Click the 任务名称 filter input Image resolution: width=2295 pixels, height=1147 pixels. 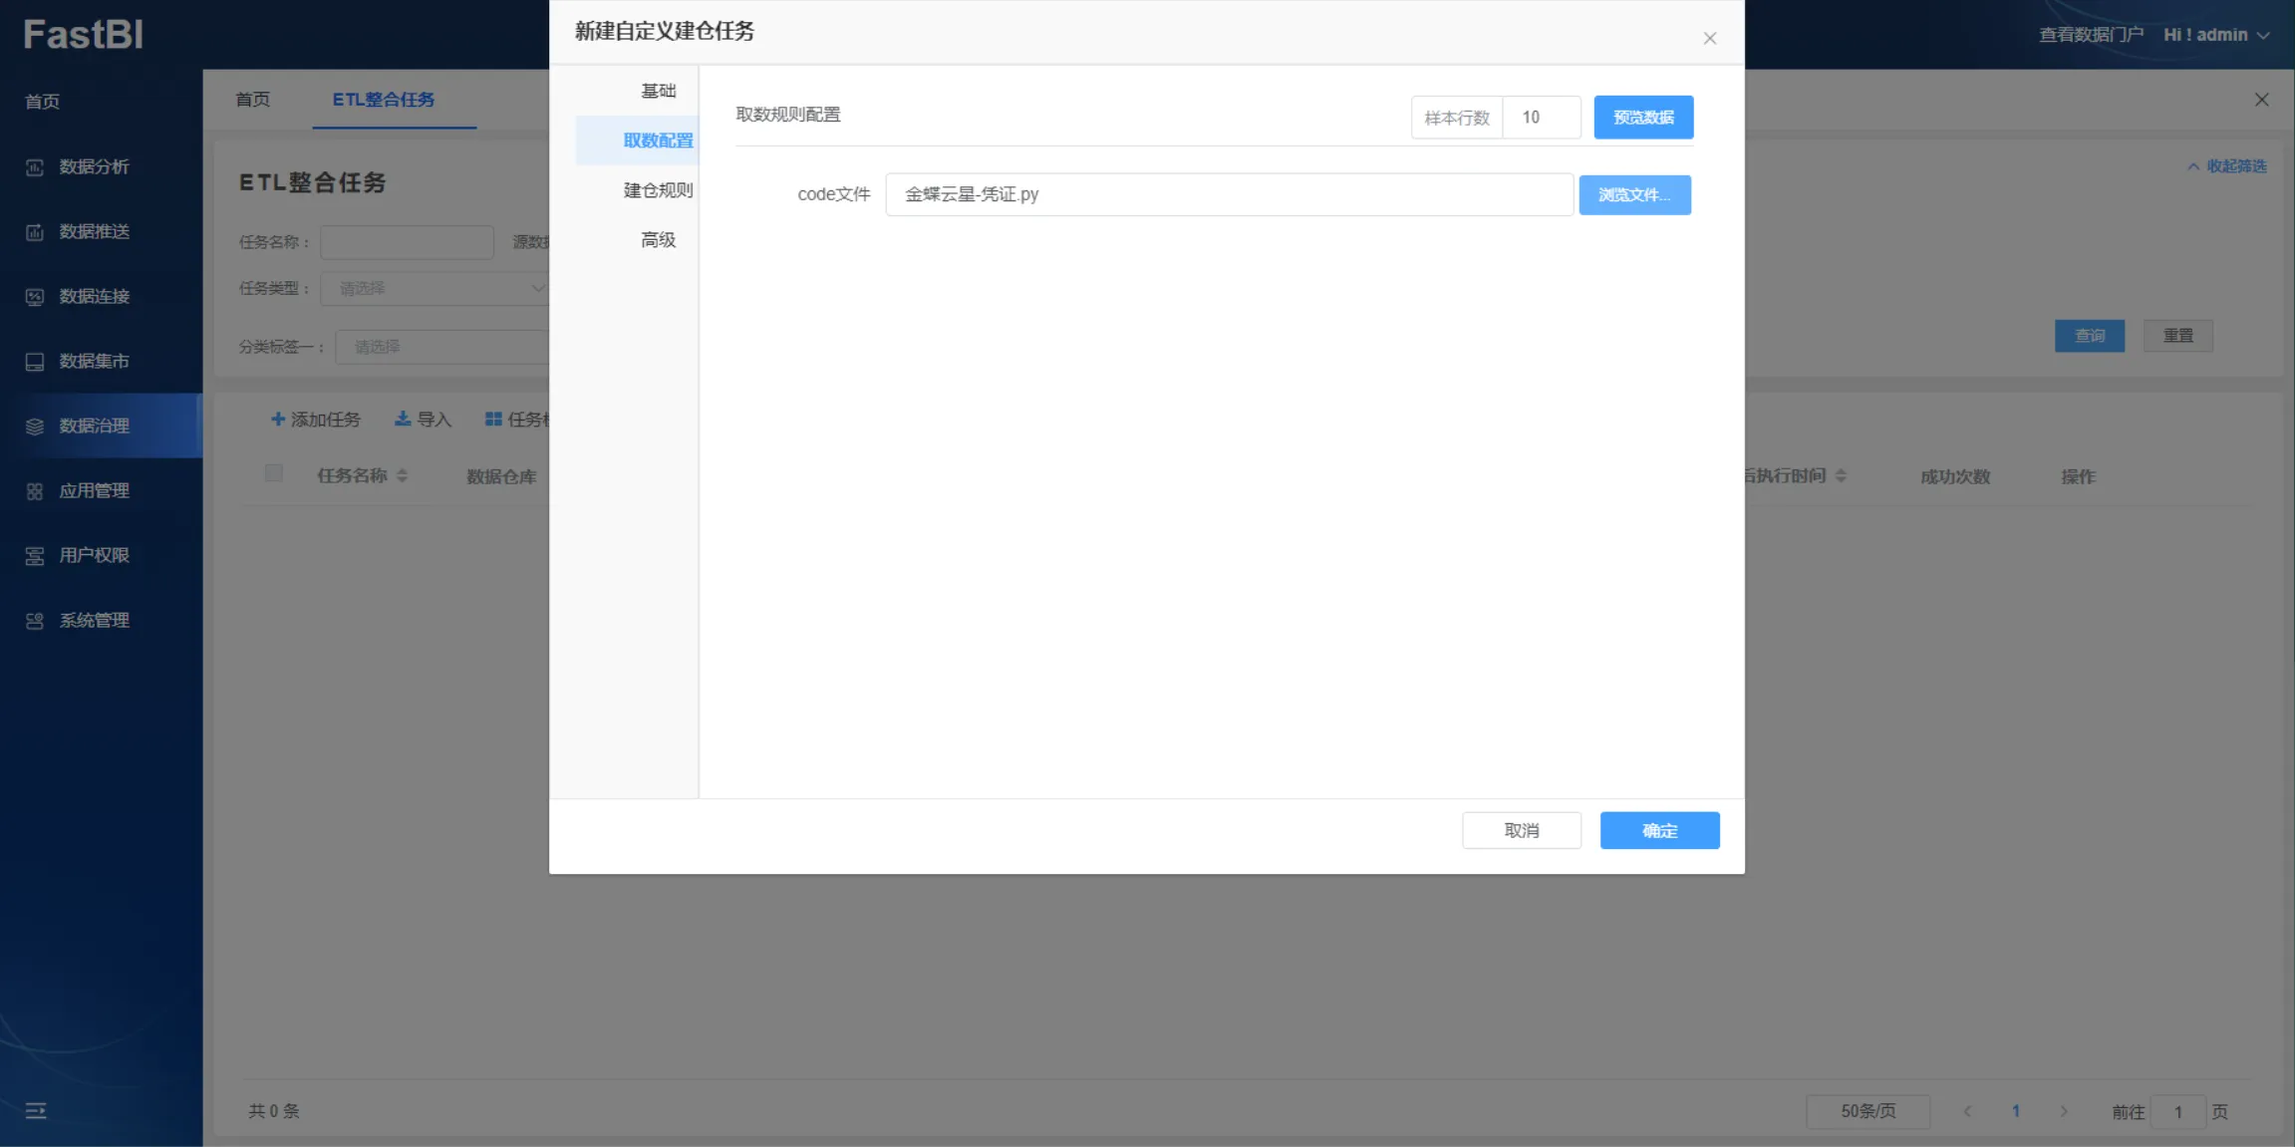407,242
